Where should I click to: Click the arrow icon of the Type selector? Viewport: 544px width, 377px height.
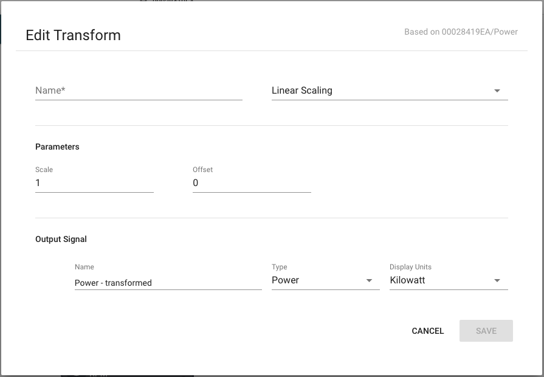(369, 280)
